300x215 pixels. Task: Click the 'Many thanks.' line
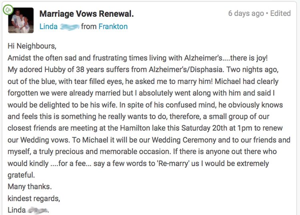tap(30, 187)
